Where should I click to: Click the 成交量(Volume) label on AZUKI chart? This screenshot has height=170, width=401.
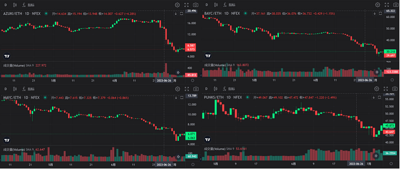click(x=14, y=65)
